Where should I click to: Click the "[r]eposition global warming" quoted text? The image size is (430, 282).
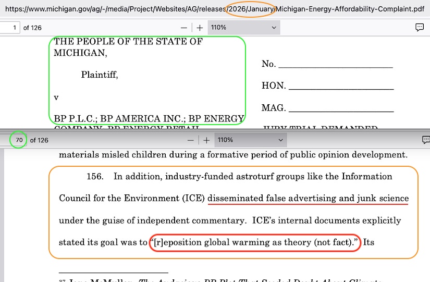(255, 242)
